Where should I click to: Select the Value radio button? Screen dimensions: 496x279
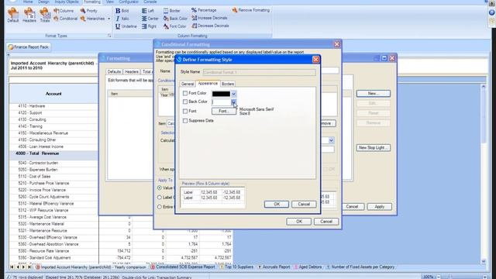[x=160, y=188]
